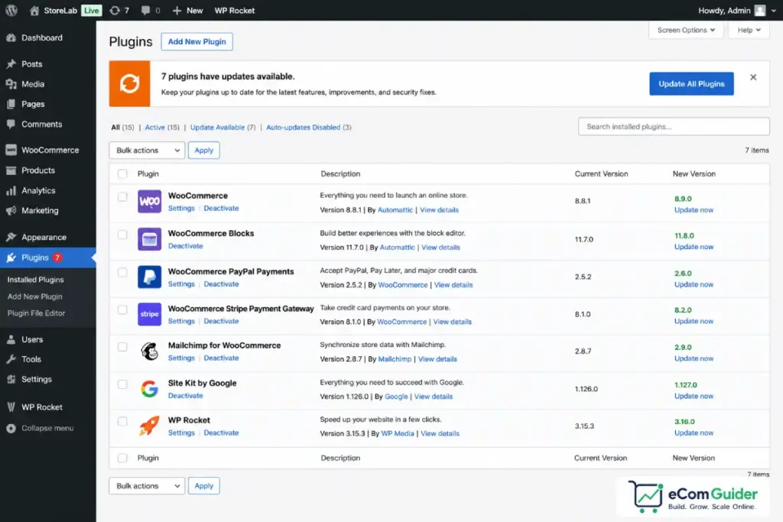Open the comments bubble icon in admin bar

[x=145, y=11]
